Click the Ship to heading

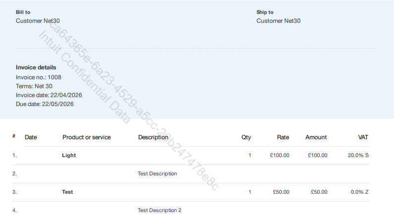click(265, 12)
